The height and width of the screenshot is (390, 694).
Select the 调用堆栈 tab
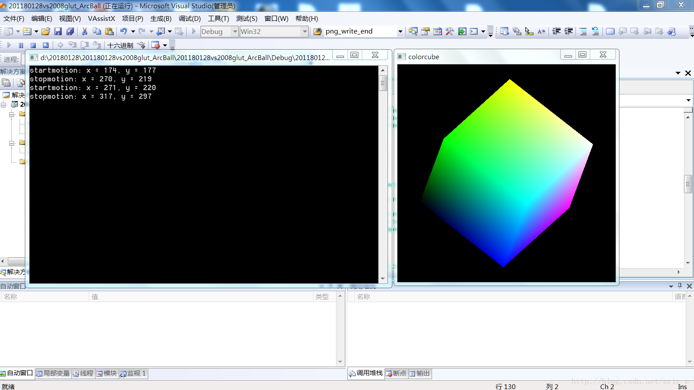point(366,373)
